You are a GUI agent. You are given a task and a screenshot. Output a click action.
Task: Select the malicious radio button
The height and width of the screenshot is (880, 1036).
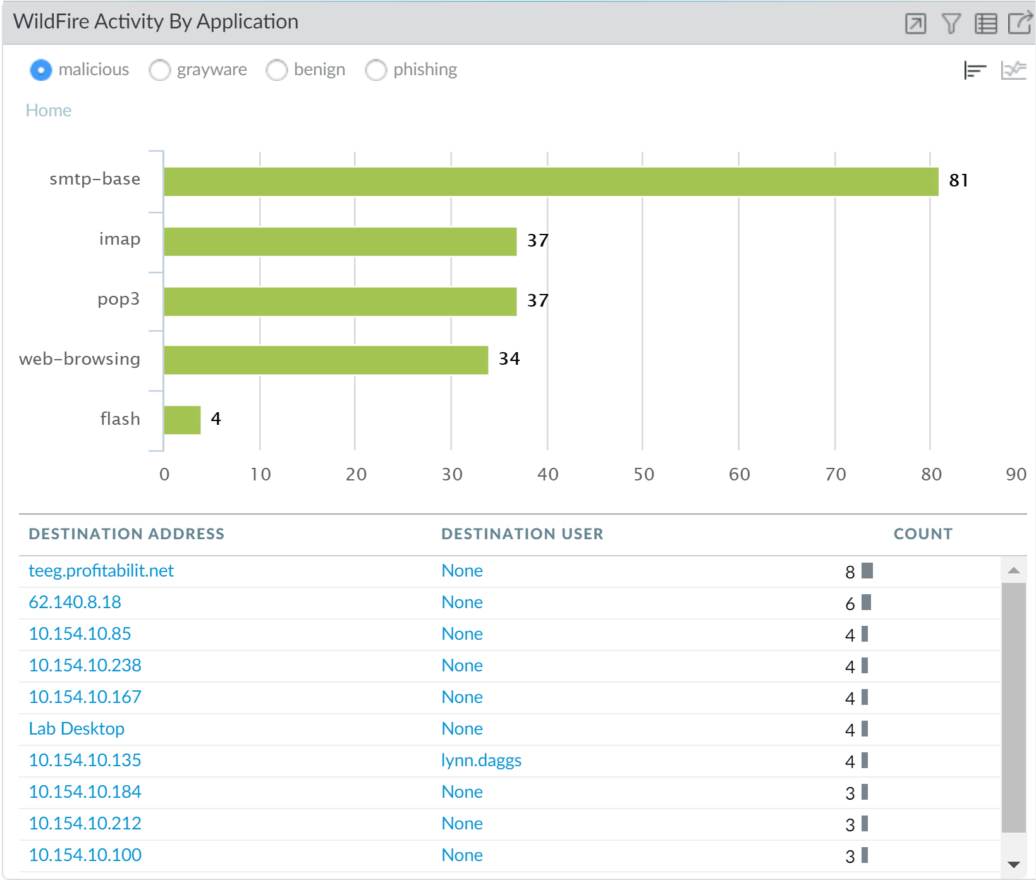coord(41,70)
